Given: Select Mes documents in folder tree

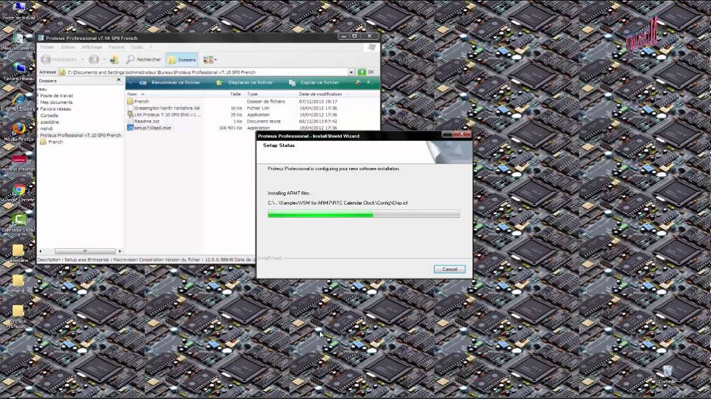Looking at the screenshot, I should pos(56,102).
